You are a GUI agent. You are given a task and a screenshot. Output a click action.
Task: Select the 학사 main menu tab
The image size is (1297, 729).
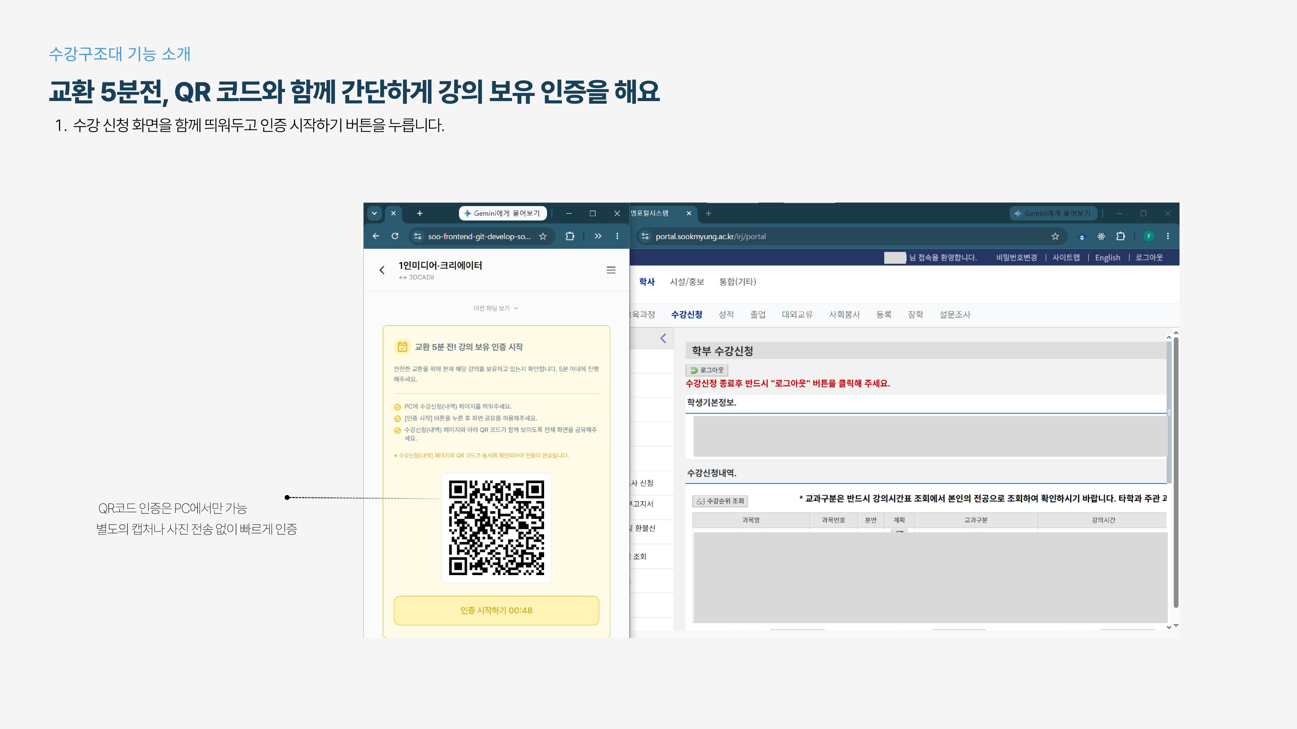647,282
